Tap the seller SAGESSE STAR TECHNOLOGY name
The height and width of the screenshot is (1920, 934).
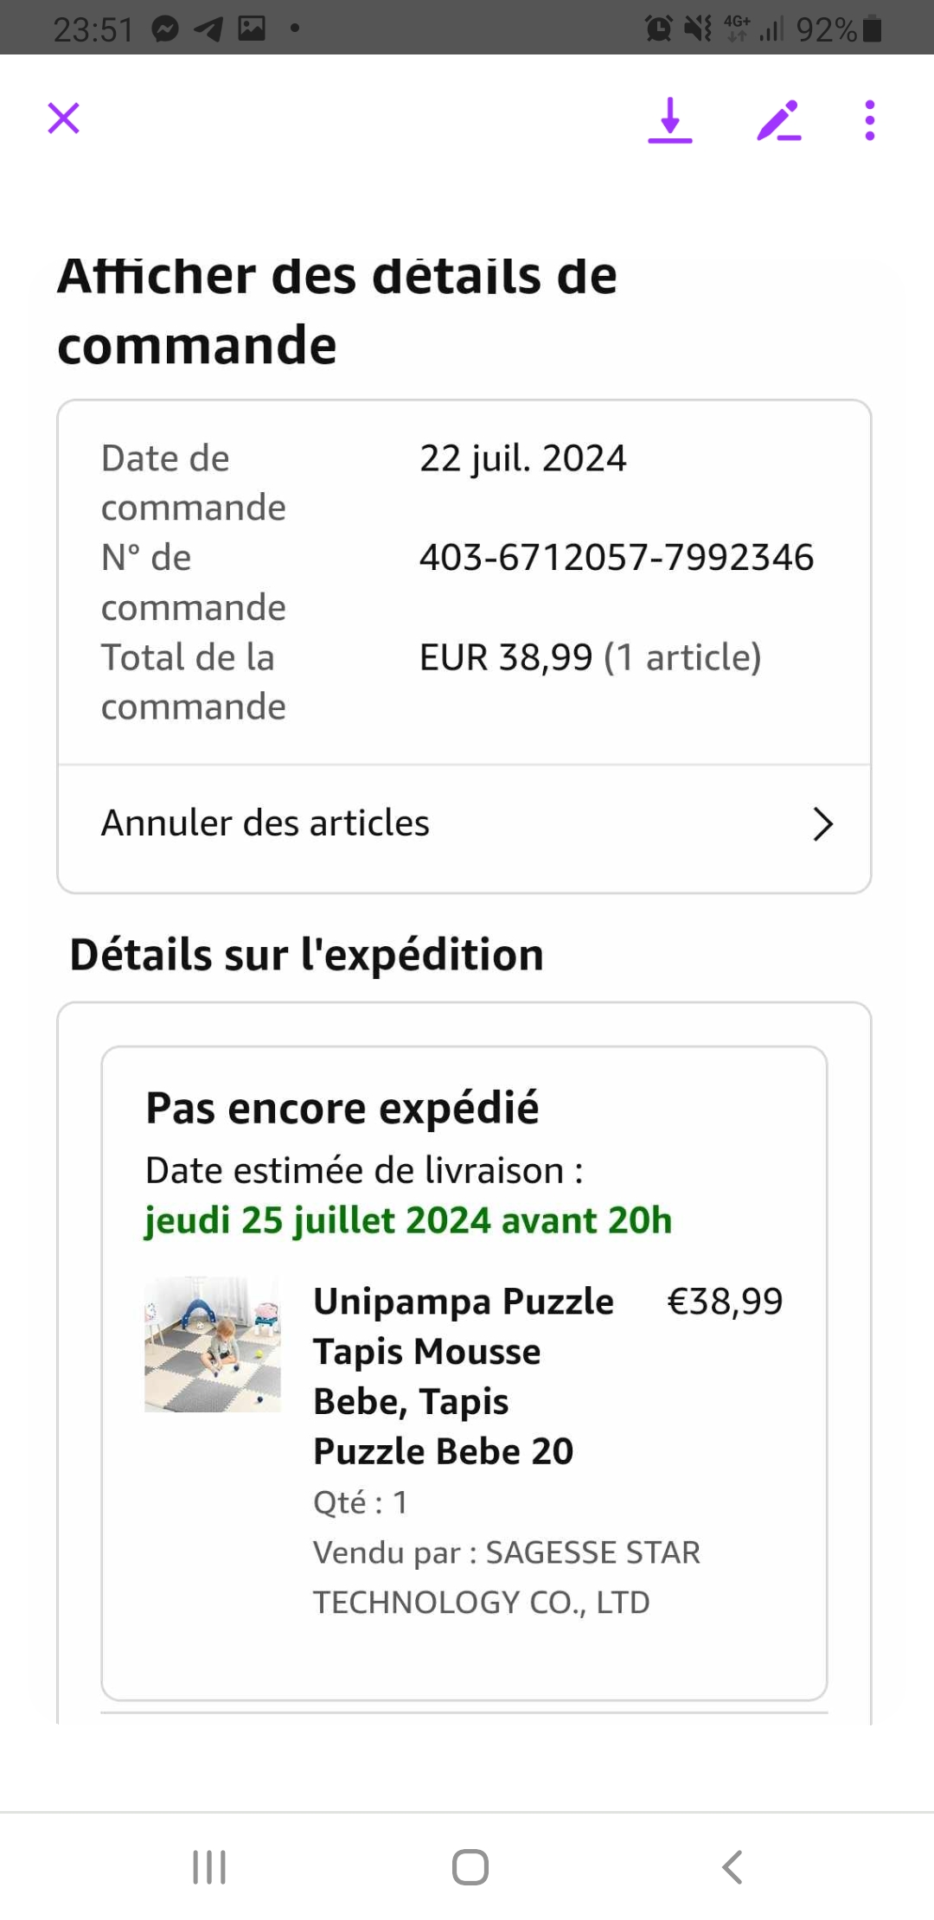[506, 1578]
